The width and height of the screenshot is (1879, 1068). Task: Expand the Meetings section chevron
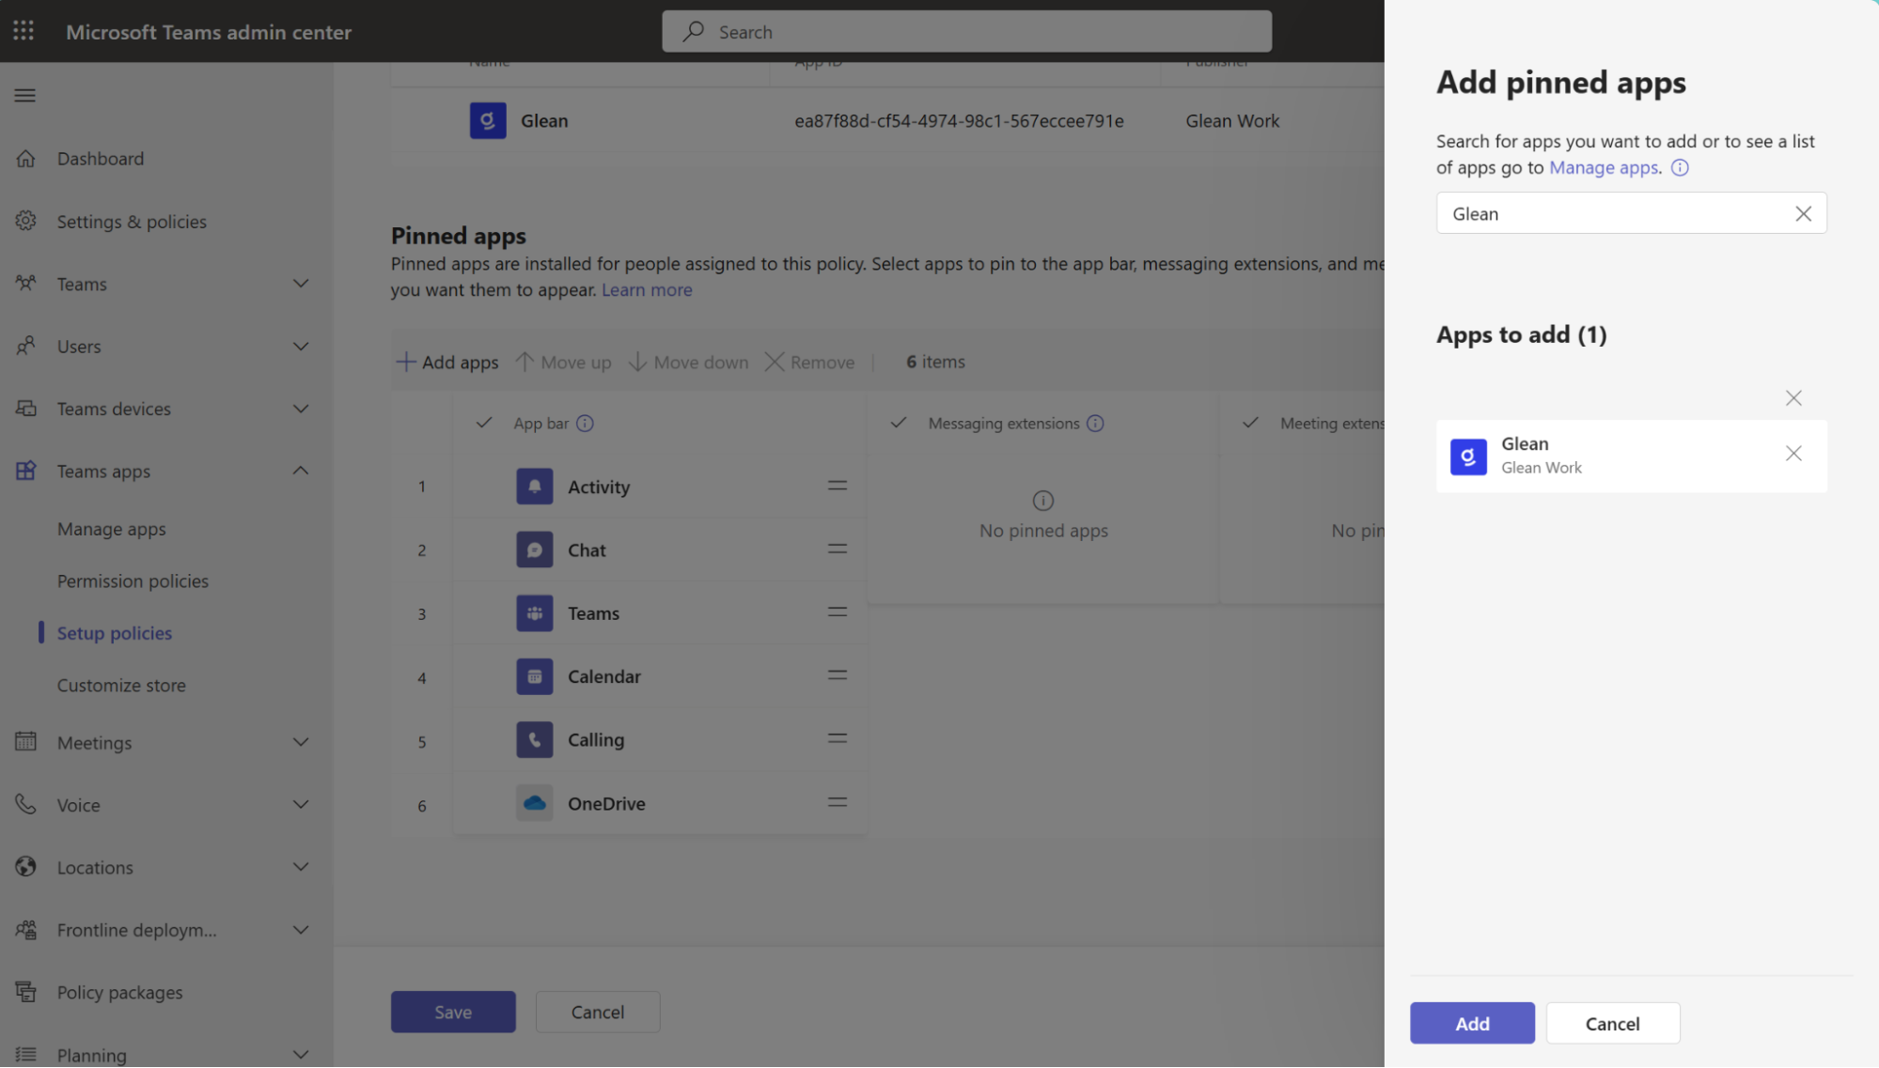301,741
